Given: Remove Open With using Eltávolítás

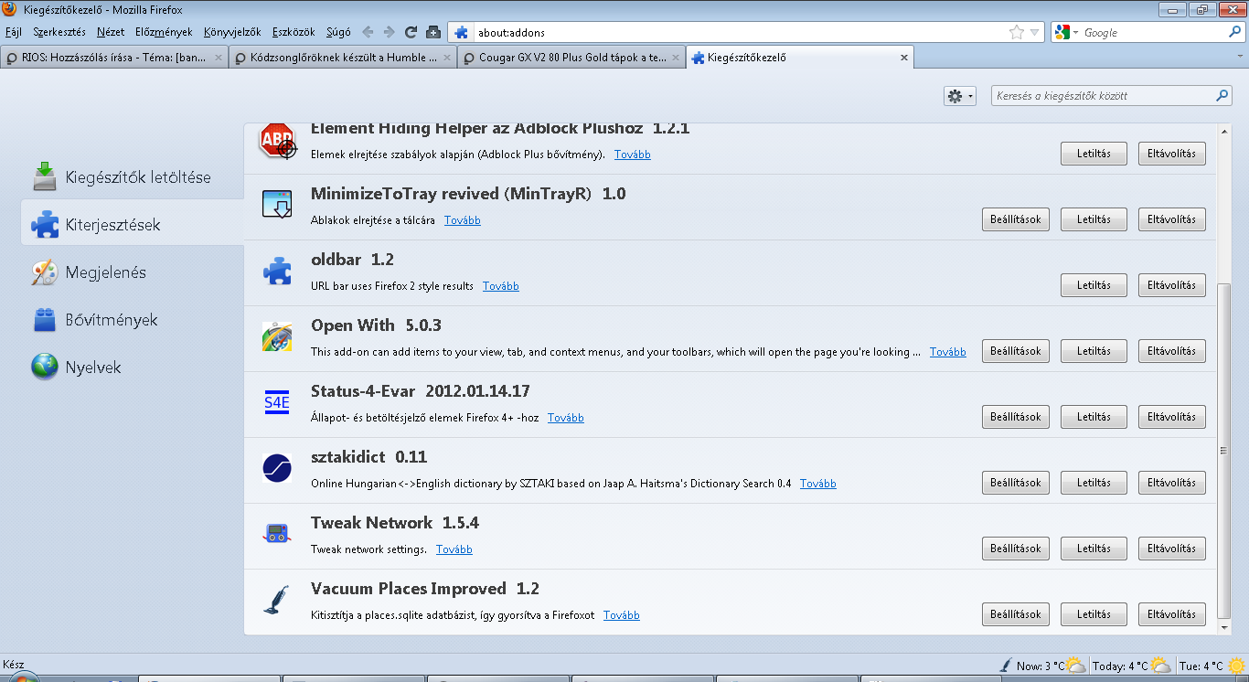Looking at the screenshot, I should 1172,351.
